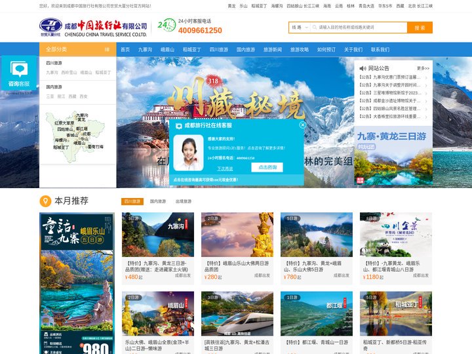Open the 峨眉山 navigation menu item

click(x=167, y=50)
